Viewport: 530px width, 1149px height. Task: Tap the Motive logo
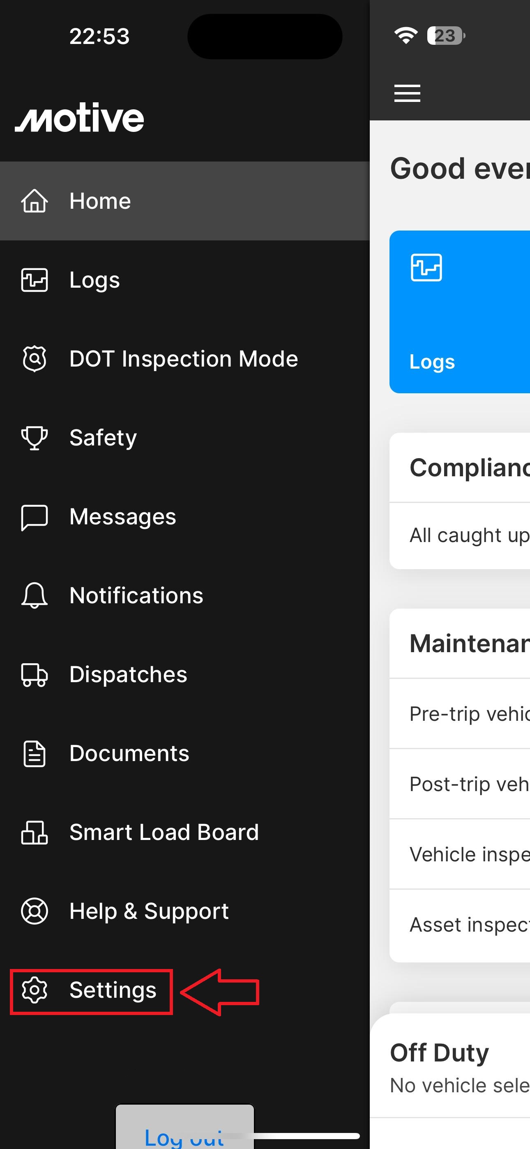[79, 118]
